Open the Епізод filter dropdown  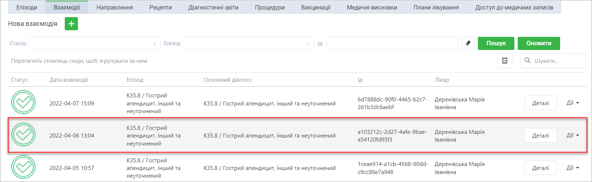[x=248, y=43]
